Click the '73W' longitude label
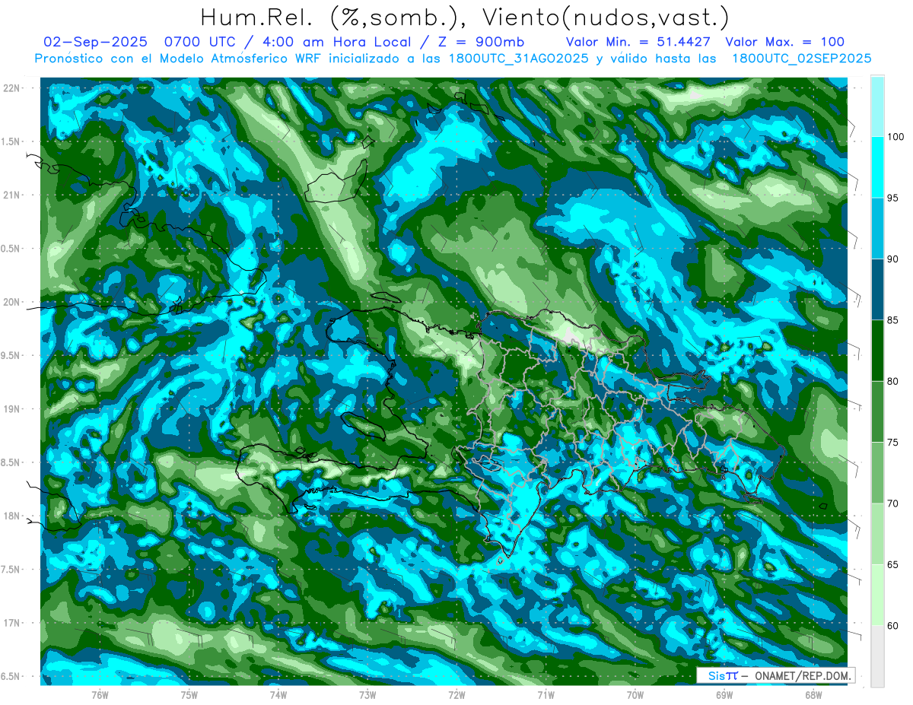This screenshot has width=913, height=705. [367, 694]
